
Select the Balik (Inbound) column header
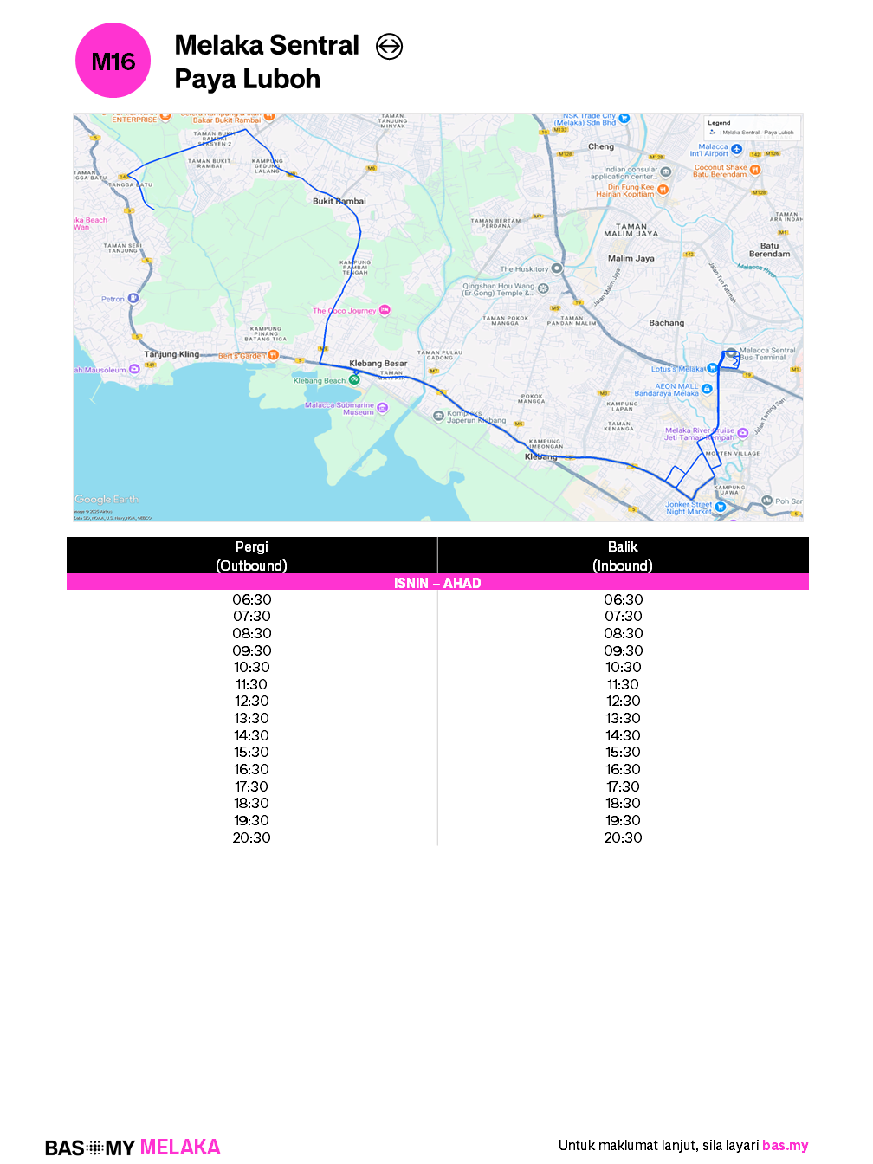[623, 556]
